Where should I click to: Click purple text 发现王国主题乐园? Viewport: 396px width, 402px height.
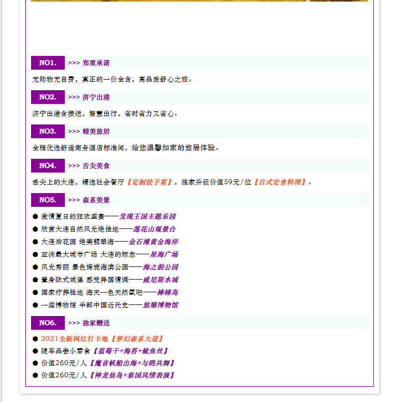pos(147,217)
